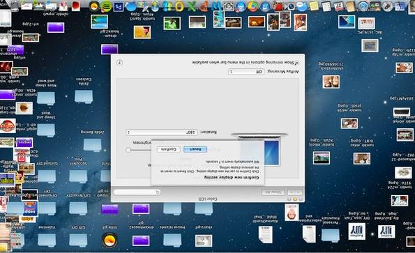Open Microsoft Excel in the Dock
The image size is (415, 253).
191,6
